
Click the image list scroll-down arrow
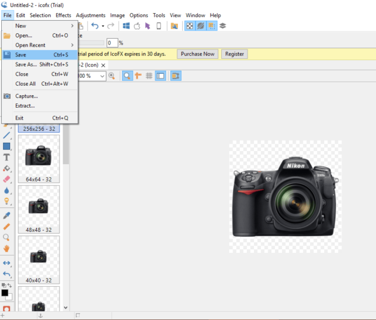tap(65, 307)
